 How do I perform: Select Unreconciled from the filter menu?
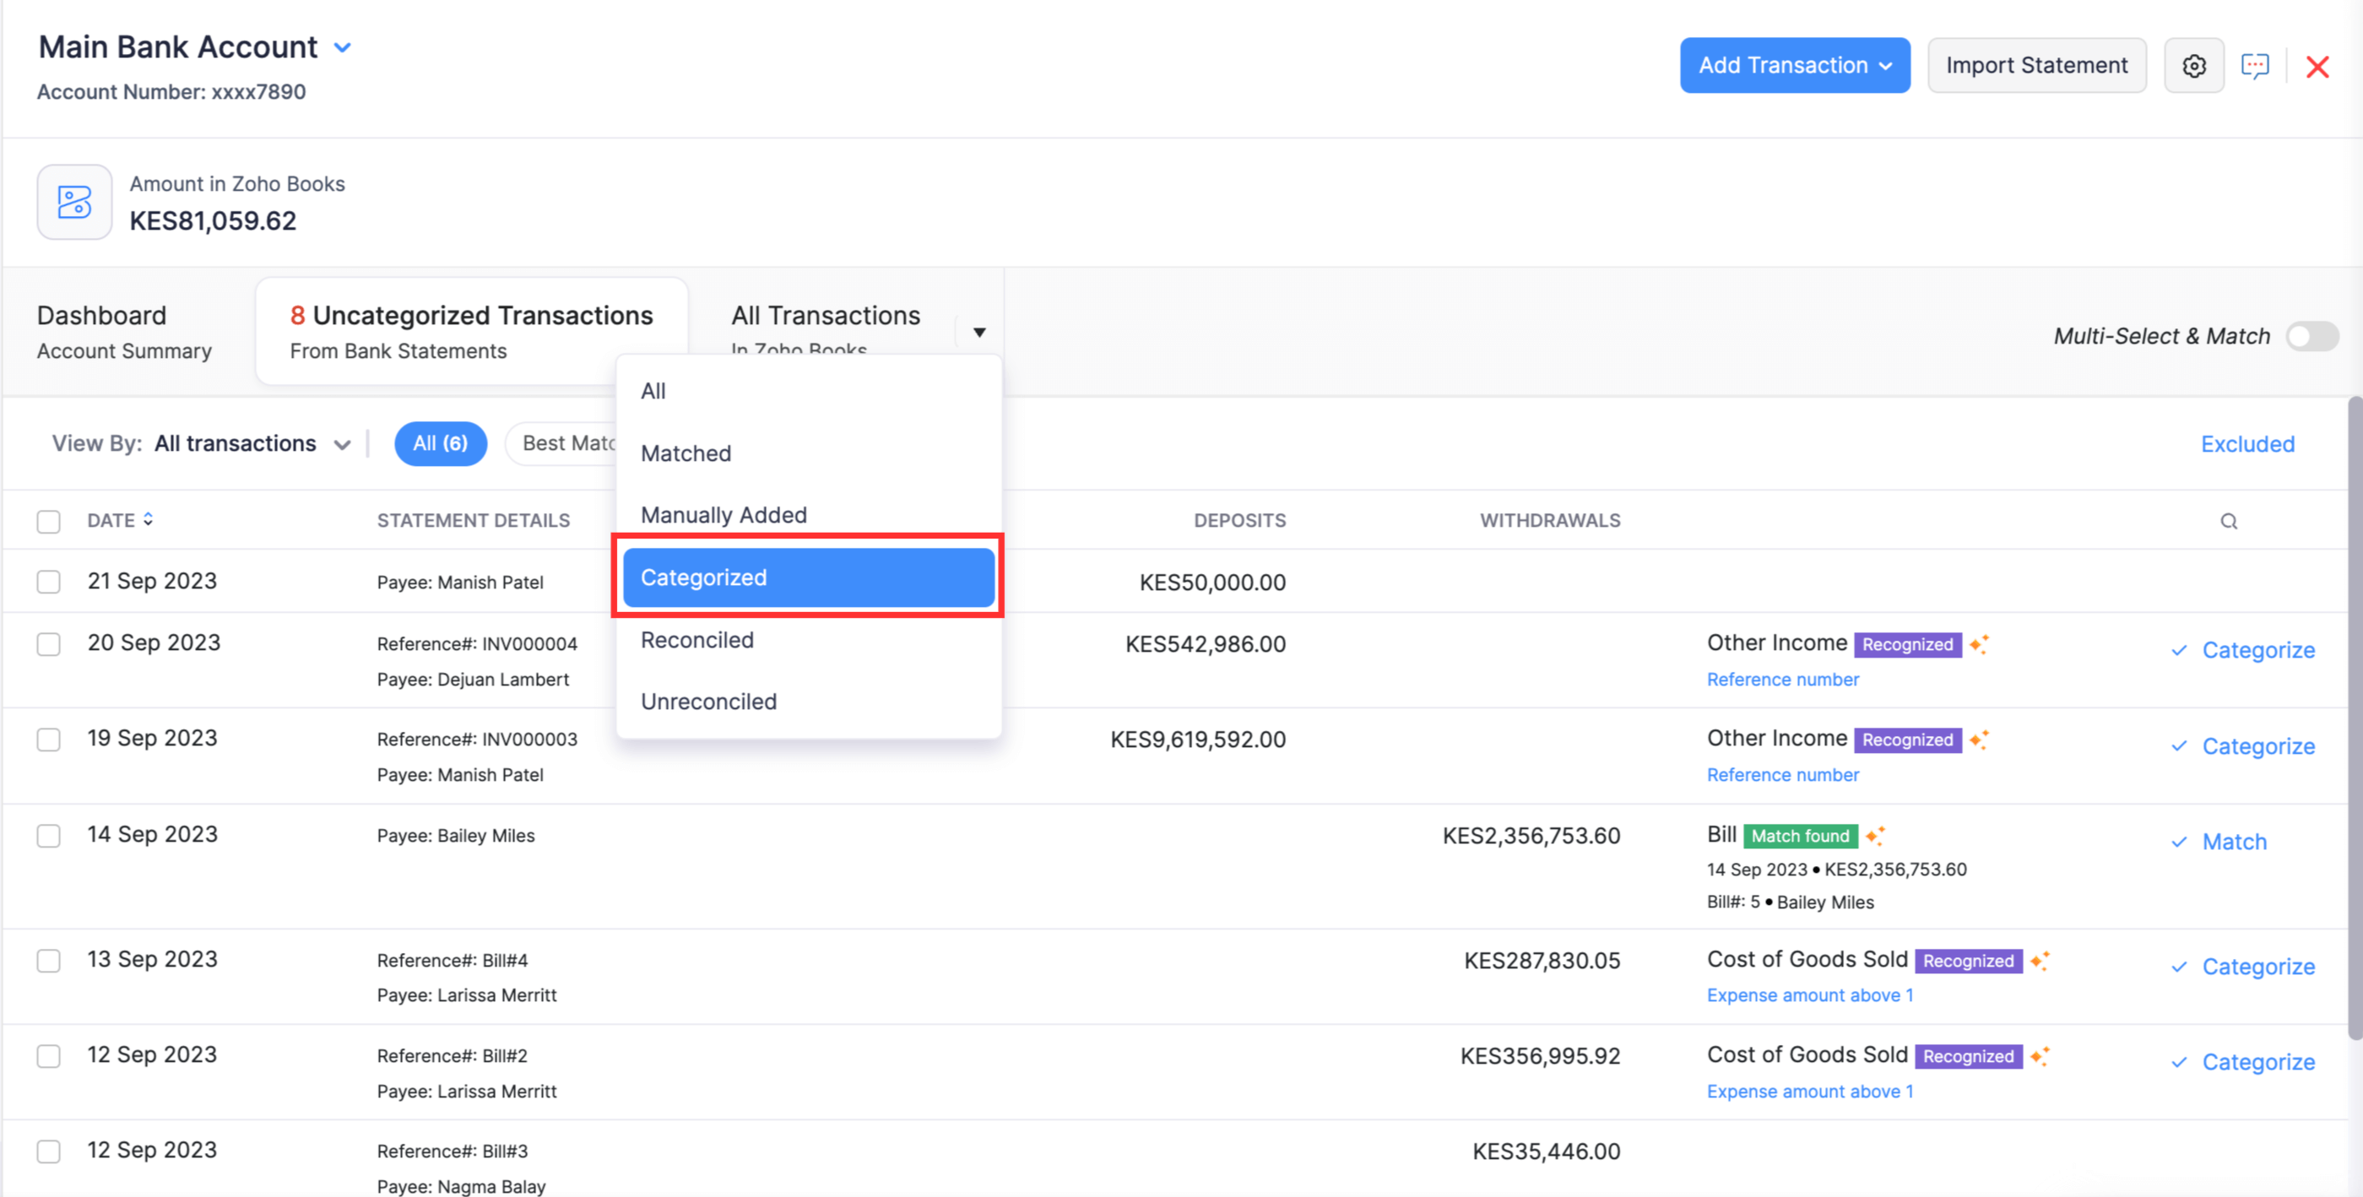(708, 701)
